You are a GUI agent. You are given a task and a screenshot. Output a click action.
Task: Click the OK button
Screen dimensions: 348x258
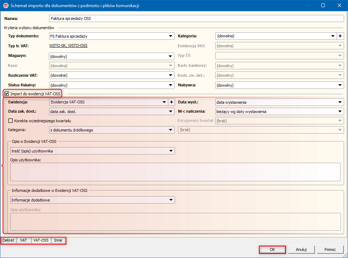click(272, 249)
